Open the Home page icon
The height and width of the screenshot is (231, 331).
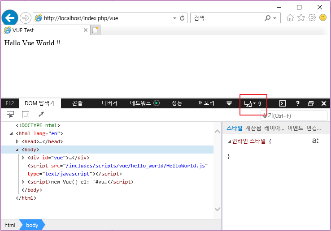coord(290,18)
